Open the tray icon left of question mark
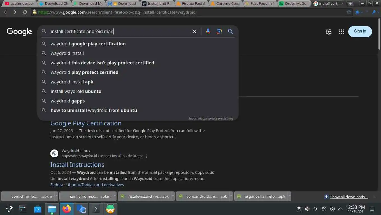Viewport: 381px width, 215px height. click(324, 209)
